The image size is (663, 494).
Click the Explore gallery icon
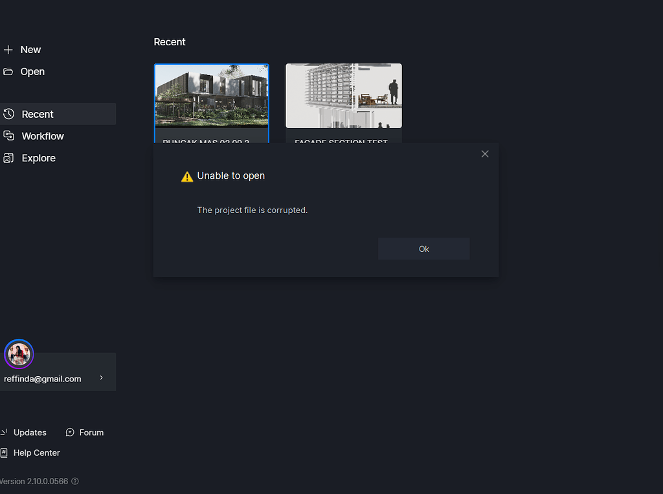[x=9, y=158]
